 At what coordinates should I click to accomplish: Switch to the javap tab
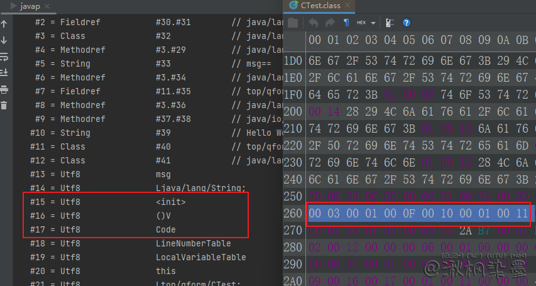click(25, 6)
